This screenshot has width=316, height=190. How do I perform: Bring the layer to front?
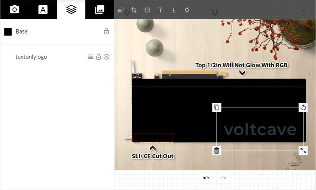[x=160, y=10]
